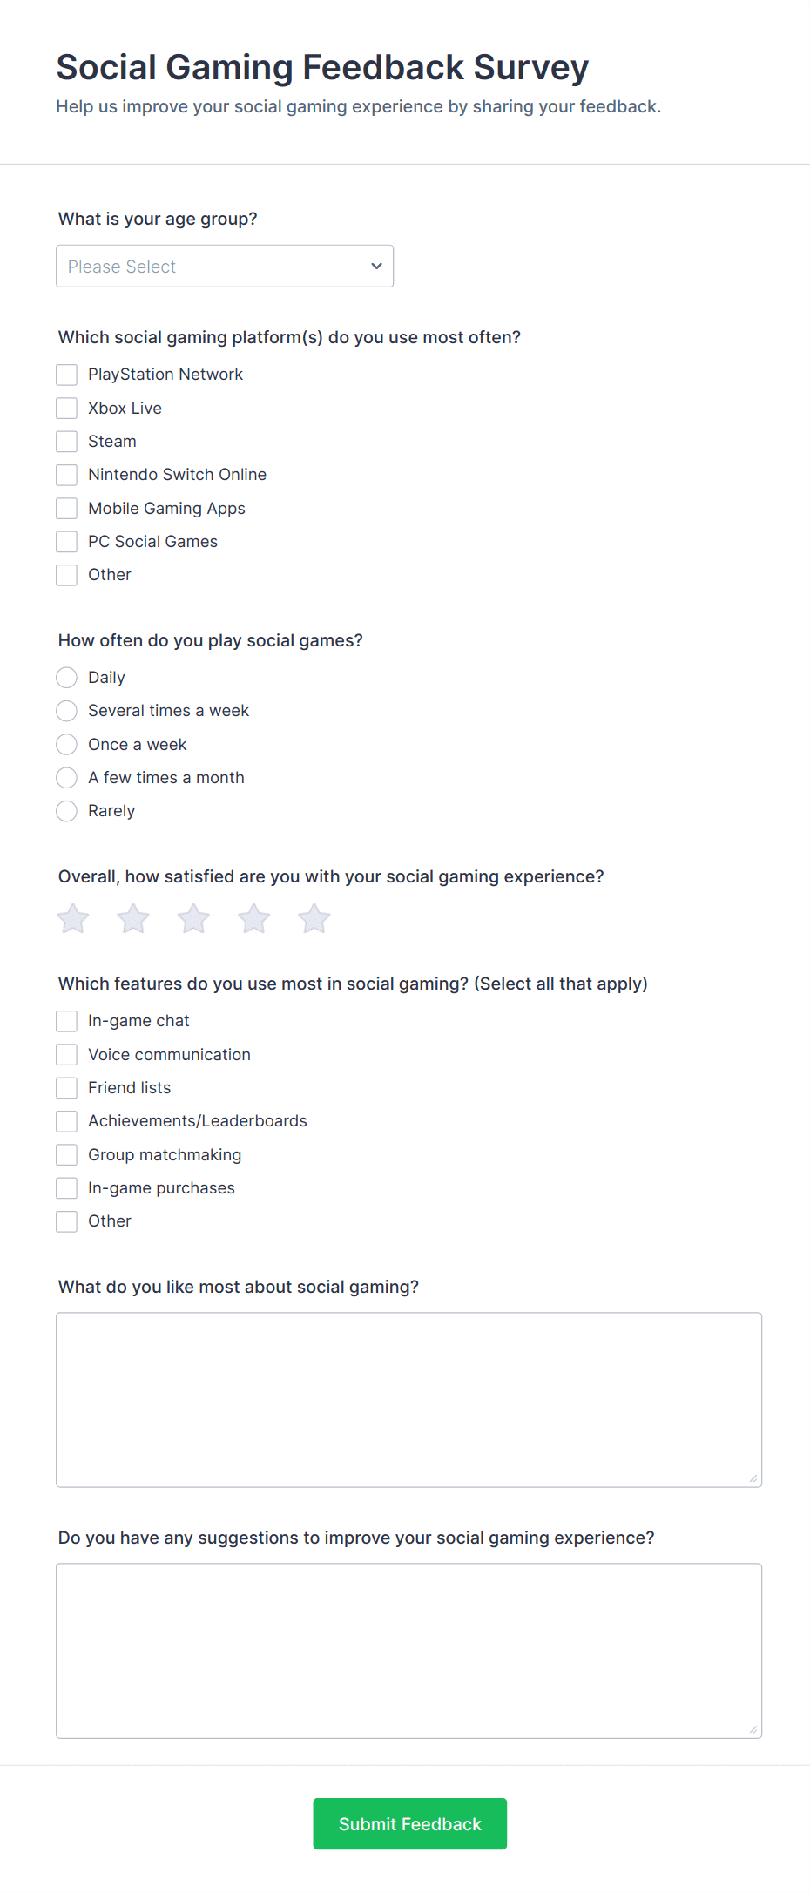Check the Xbox Live checkbox
Image resolution: width=810 pixels, height=1893 pixels.
point(66,408)
